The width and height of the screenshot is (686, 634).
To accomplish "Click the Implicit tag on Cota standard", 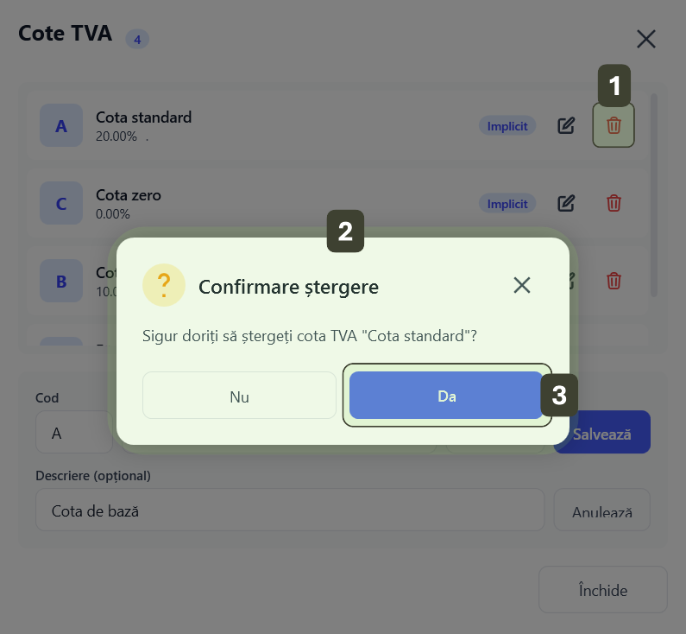I will [x=507, y=126].
